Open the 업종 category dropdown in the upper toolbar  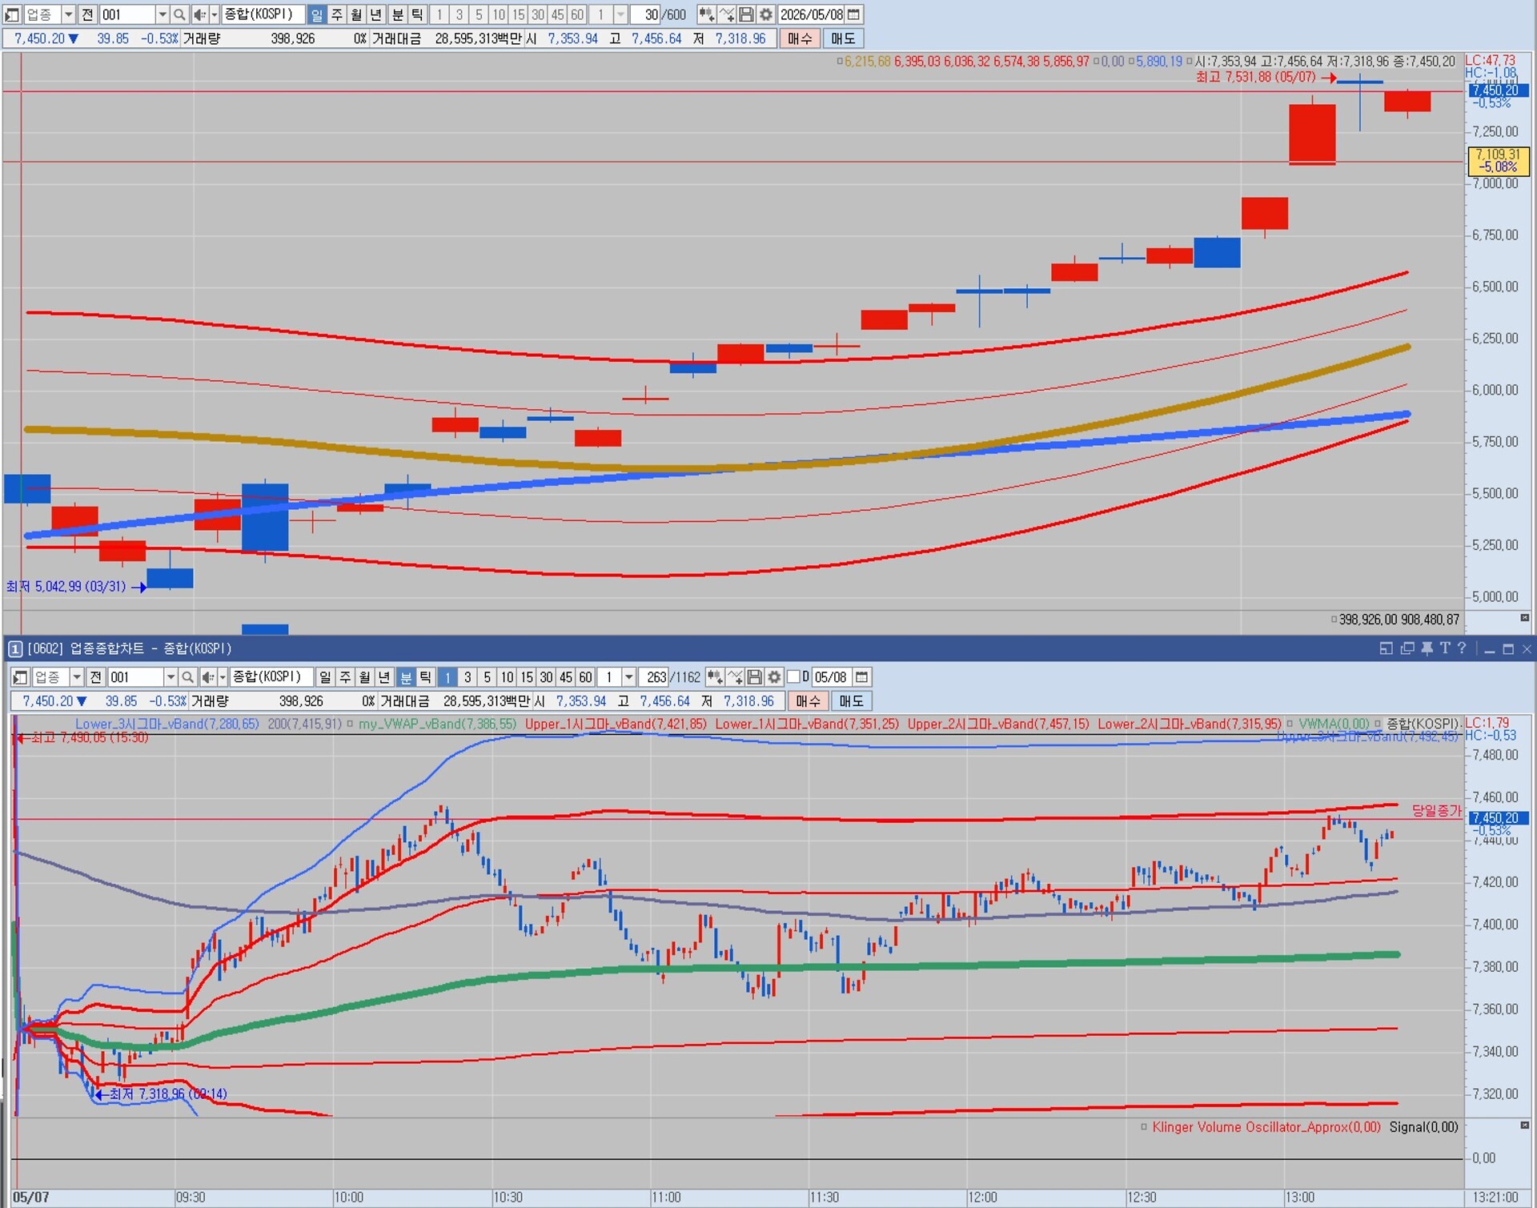coord(68,14)
